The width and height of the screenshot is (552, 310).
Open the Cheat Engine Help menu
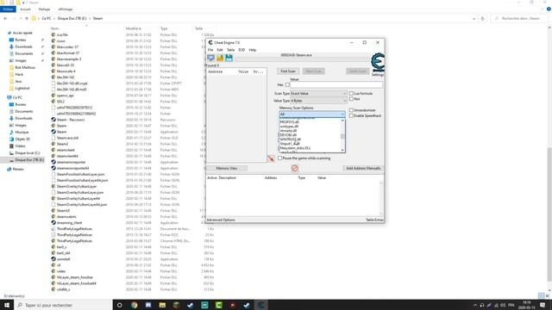coord(253,50)
